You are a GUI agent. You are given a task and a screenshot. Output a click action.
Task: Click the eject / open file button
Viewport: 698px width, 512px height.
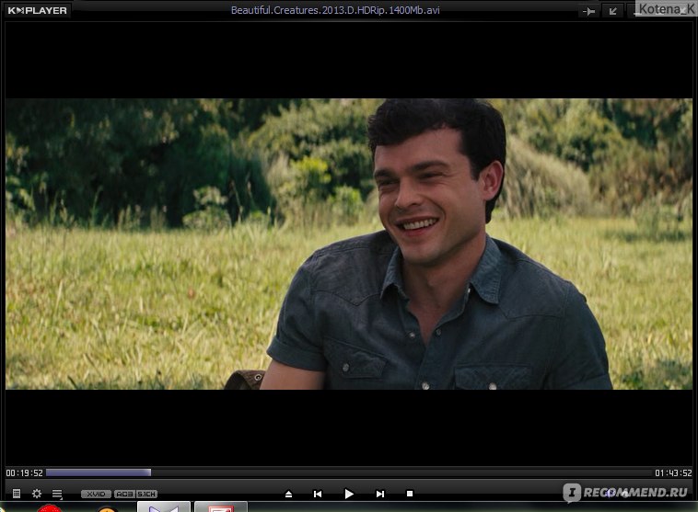288,494
